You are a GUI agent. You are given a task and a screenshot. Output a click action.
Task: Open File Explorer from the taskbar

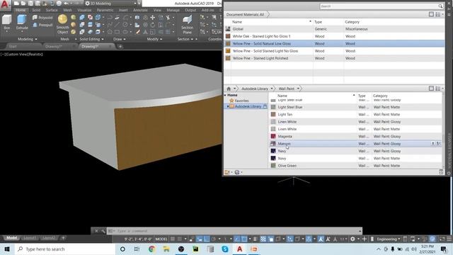click(166, 249)
